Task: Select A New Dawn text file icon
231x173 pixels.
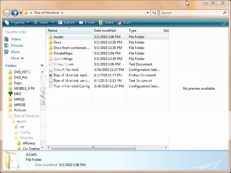Action: click(x=51, y=64)
